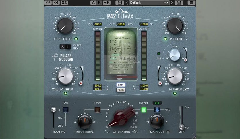The image size is (240, 139).
Task: Click the OUTPUT level meter
Action: point(144,56)
